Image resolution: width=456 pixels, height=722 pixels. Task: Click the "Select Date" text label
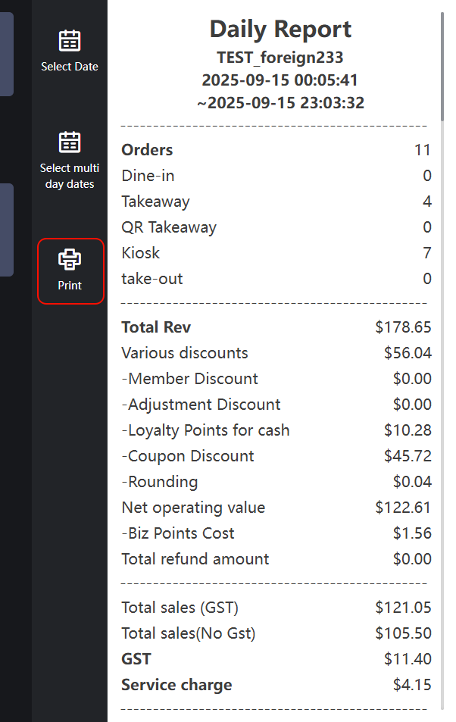pos(70,67)
